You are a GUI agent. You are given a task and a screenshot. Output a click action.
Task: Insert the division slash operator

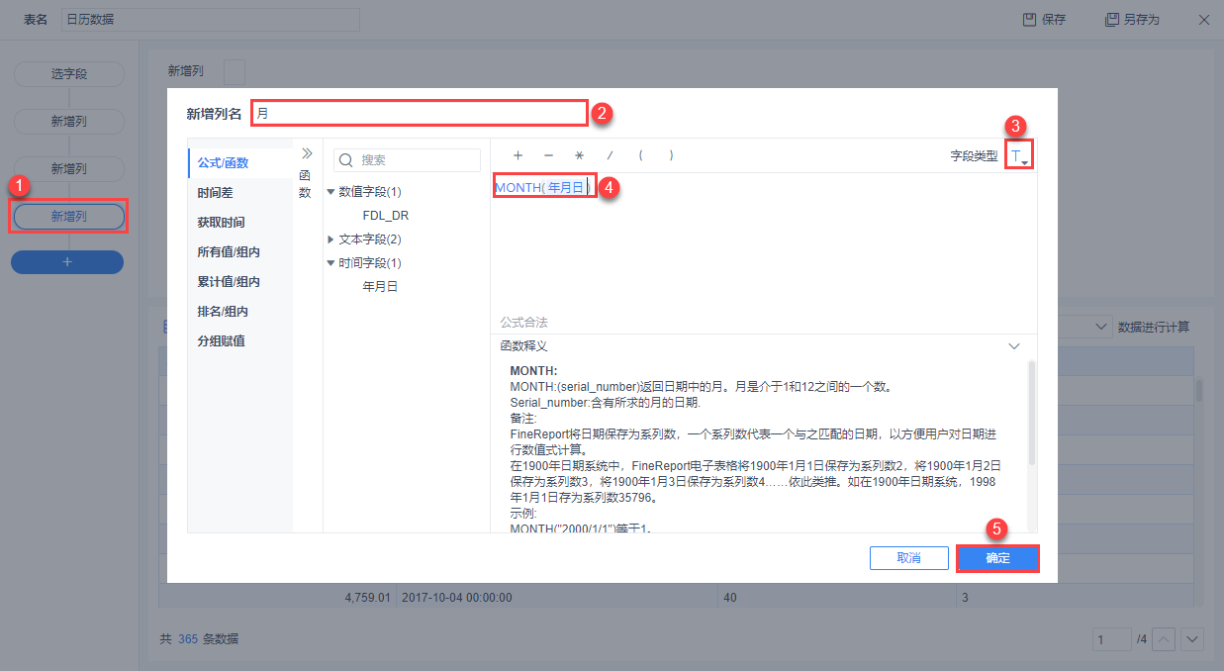(x=611, y=155)
